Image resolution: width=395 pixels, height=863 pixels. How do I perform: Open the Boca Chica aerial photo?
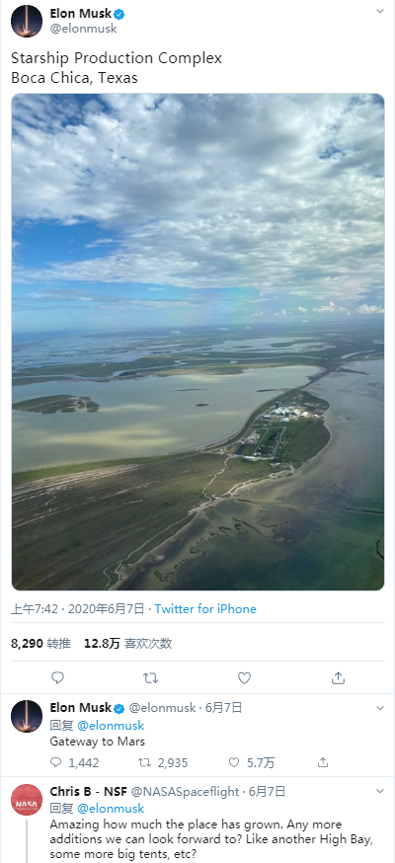pyautogui.click(x=198, y=342)
